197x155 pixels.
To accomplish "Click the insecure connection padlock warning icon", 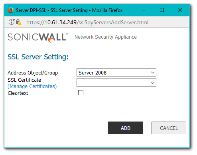I will (19, 22).
